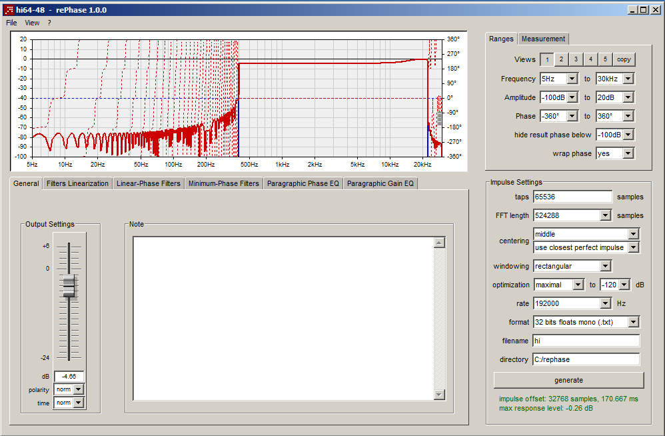Expand the windowing rectangular dropdown
This screenshot has height=436, width=665.
(605, 266)
